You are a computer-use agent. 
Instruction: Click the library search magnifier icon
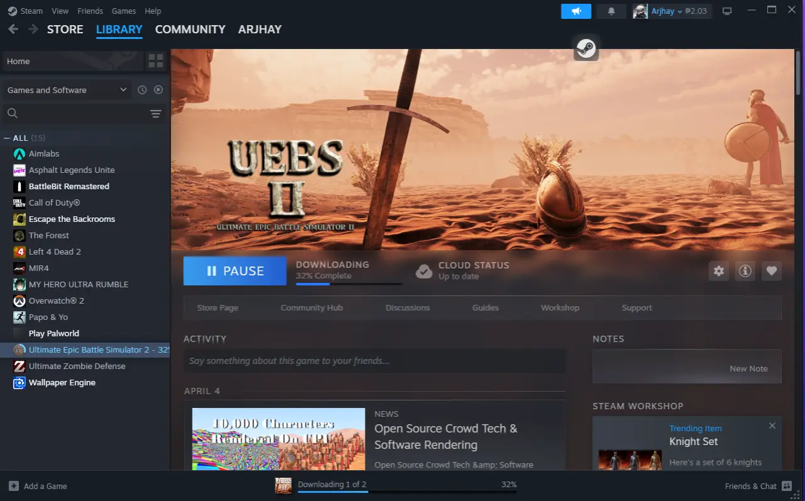[12, 113]
